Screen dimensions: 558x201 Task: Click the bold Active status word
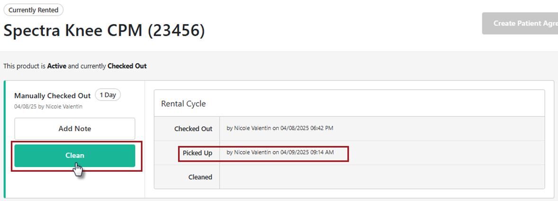click(56, 66)
